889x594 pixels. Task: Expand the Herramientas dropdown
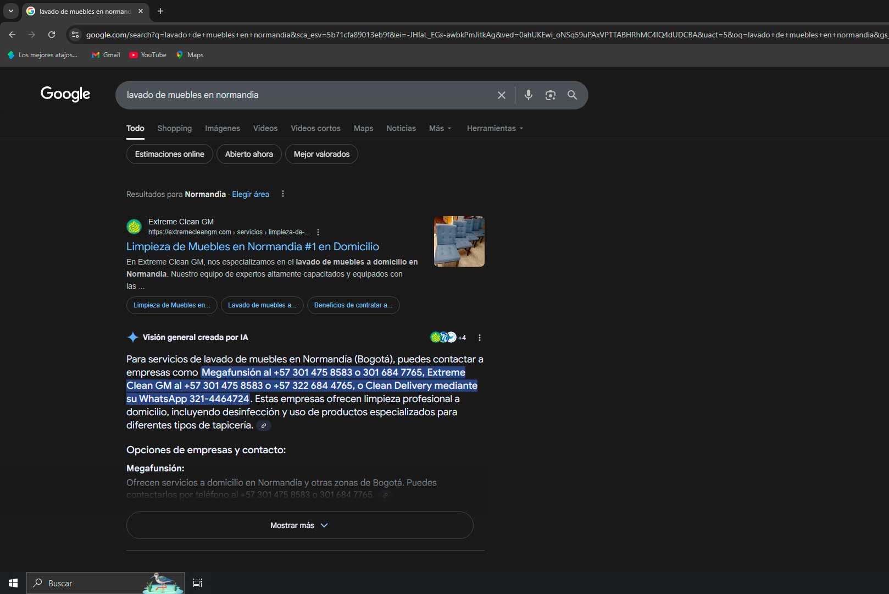click(495, 128)
